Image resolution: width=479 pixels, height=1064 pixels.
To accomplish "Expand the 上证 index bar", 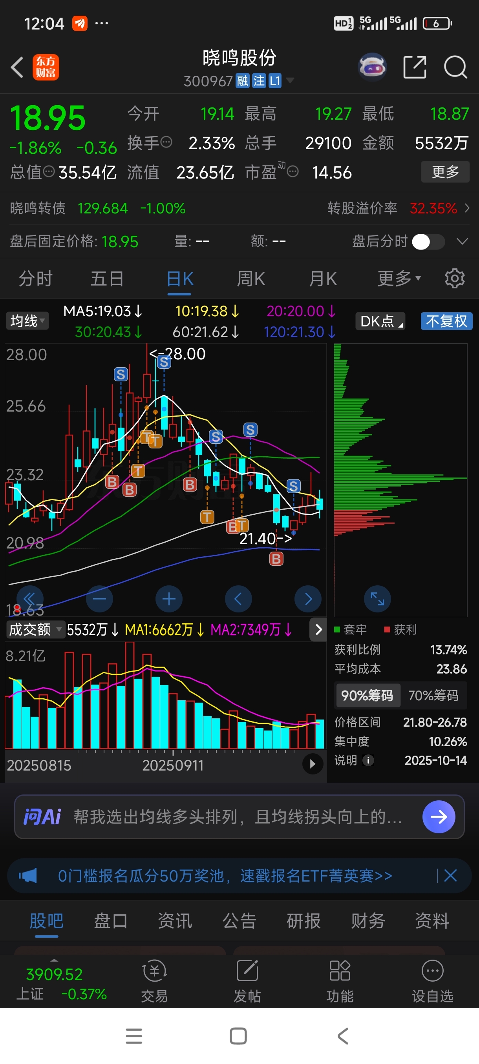I will click(x=54, y=960).
